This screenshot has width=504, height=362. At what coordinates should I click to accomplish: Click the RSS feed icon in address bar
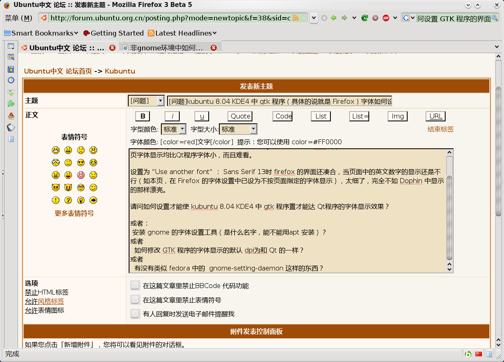pos(295,18)
